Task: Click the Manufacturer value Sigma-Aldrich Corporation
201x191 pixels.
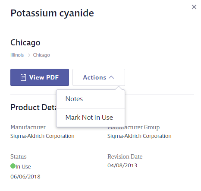Action: coord(42,136)
